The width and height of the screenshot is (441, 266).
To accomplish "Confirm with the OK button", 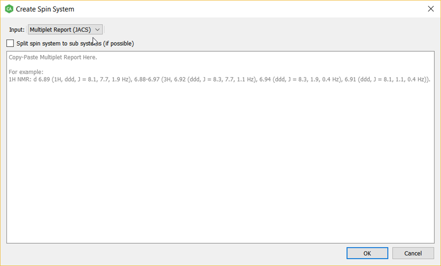I will [x=367, y=253].
